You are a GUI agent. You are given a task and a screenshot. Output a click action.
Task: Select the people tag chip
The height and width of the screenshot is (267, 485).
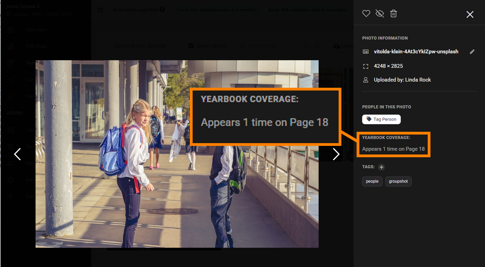(372, 181)
